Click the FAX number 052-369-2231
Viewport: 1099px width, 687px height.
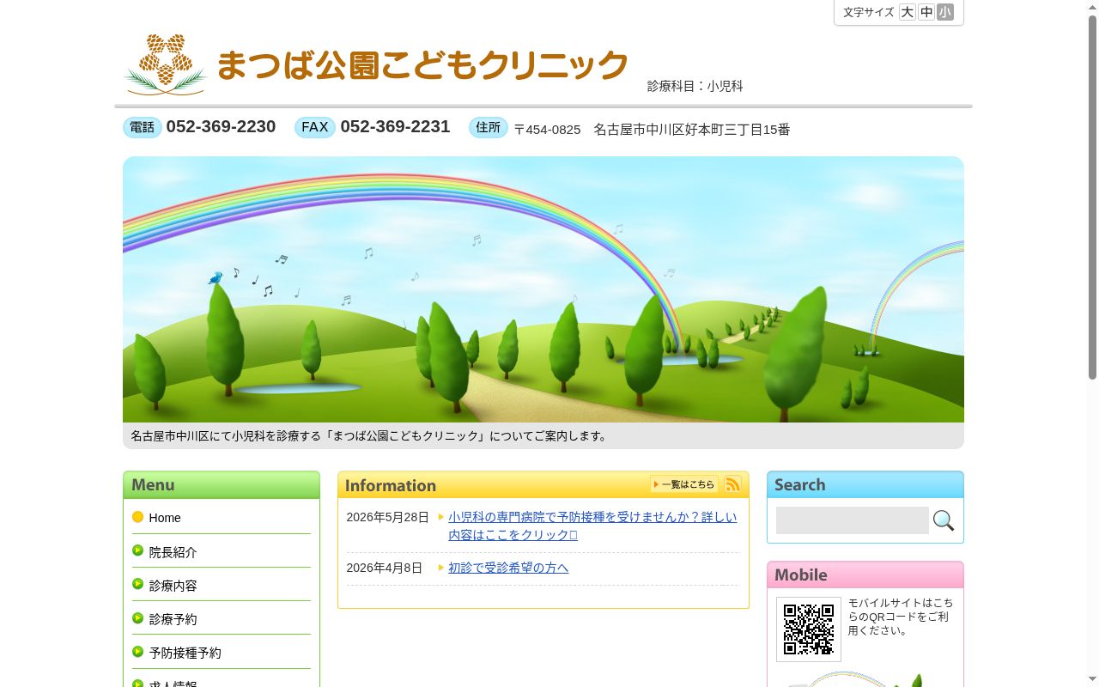[395, 127]
